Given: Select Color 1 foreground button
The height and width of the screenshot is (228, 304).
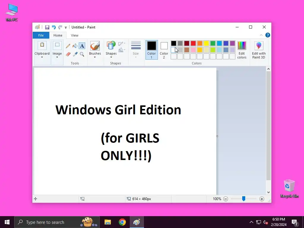Looking at the screenshot, I should tap(152, 50).
